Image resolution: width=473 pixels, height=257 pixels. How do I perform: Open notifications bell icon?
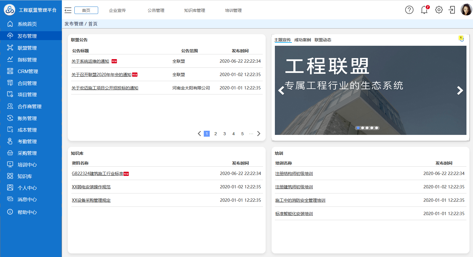[x=424, y=10]
